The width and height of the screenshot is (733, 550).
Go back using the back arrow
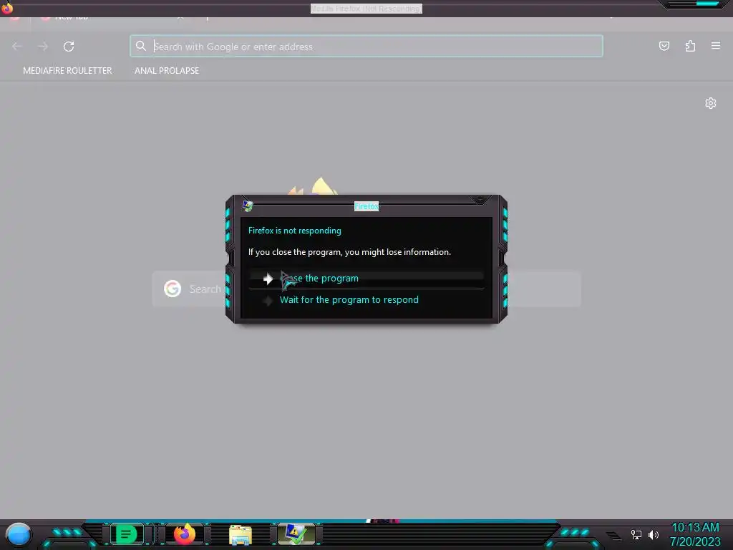(x=17, y=47)
